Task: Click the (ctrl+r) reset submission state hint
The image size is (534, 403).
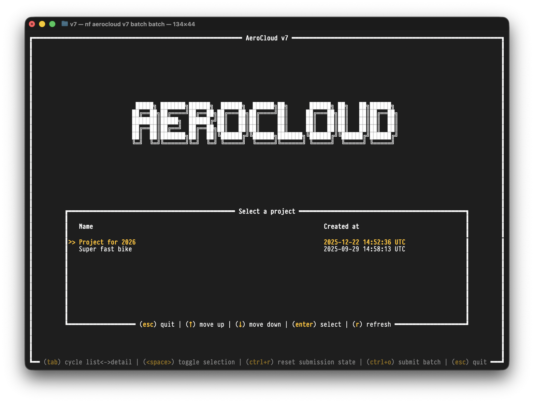Action: (300, 362)
